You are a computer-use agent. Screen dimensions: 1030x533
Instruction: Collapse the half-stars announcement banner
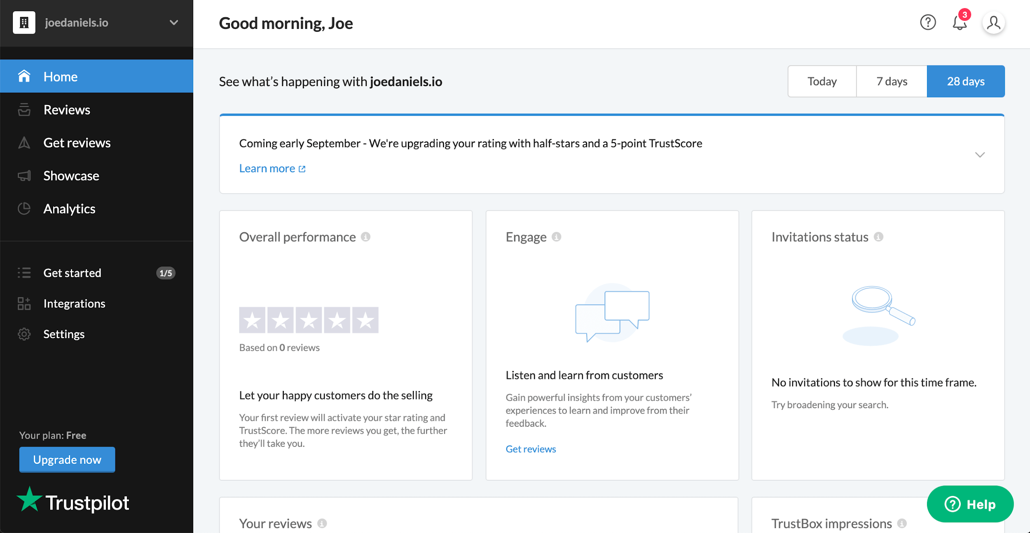pos(980,155)
